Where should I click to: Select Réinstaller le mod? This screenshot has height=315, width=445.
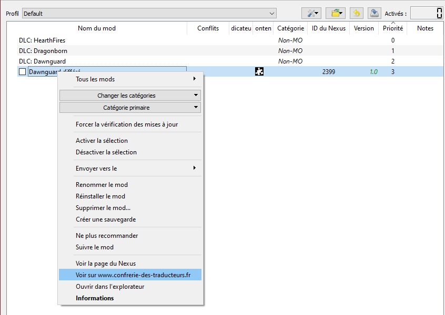point(100,196)
